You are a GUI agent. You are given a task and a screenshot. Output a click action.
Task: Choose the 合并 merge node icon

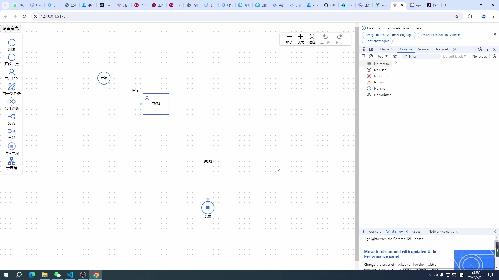(12, 131)
